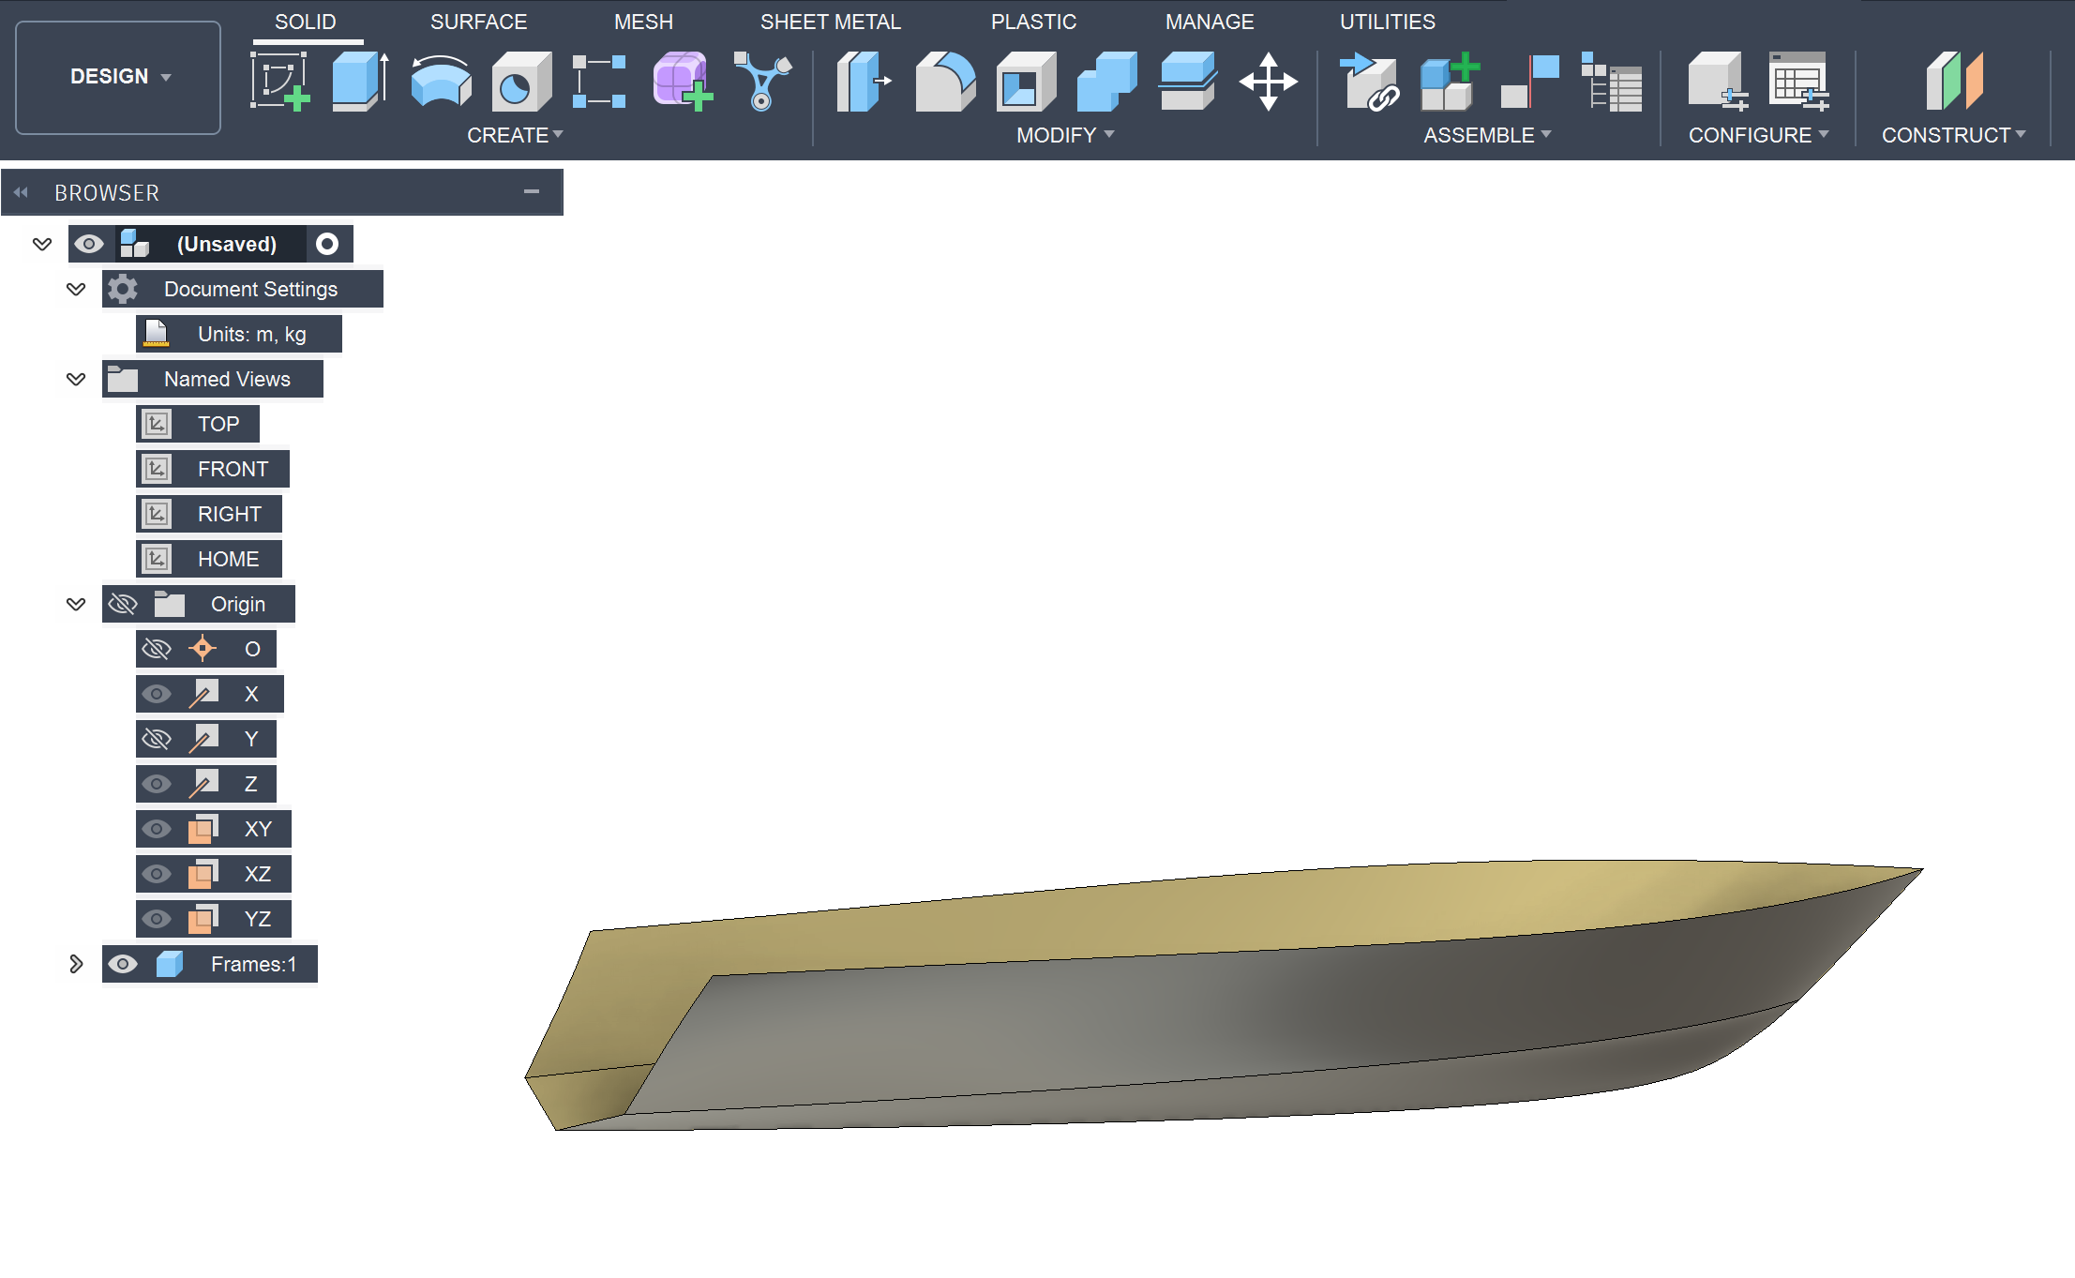Collapse the Named Views folder

pyautogui.click(x=76, y=379)
